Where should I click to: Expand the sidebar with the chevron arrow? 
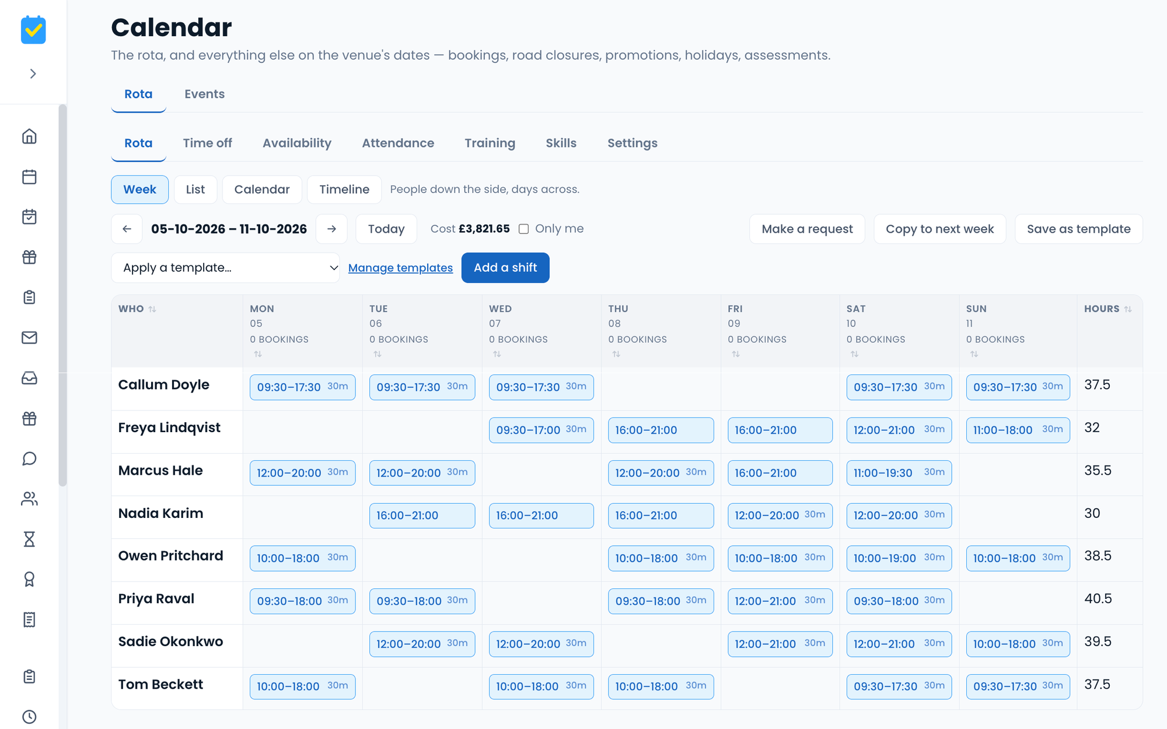[33, 74]
